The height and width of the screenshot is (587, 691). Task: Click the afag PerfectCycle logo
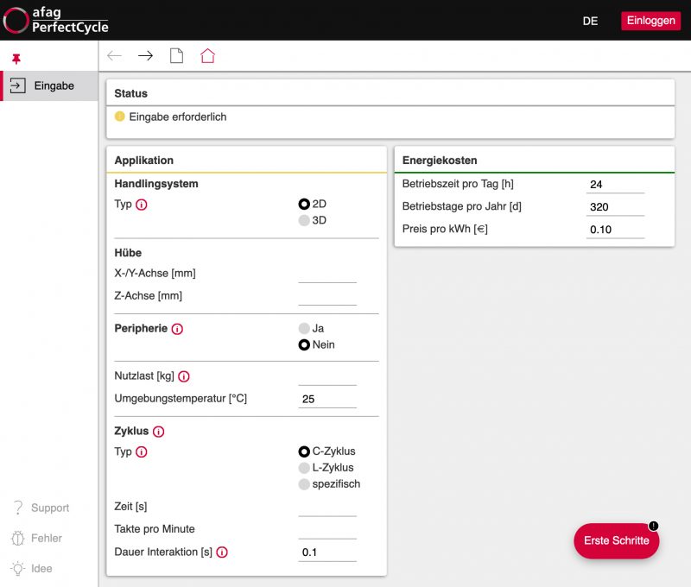(x=56, y=20)
